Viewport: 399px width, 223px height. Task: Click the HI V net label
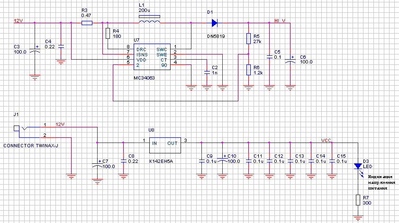(280, 21)
